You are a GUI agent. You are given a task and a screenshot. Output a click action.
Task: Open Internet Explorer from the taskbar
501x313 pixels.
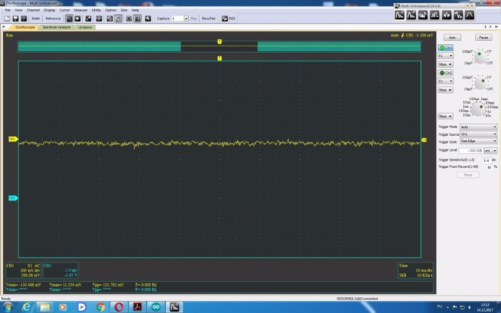(26, 307)
